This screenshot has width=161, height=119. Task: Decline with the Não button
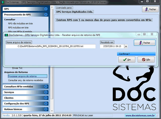click(146, 60)
